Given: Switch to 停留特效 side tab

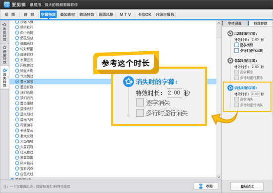Looking at the screenshot, I should (x=4, y=55).
